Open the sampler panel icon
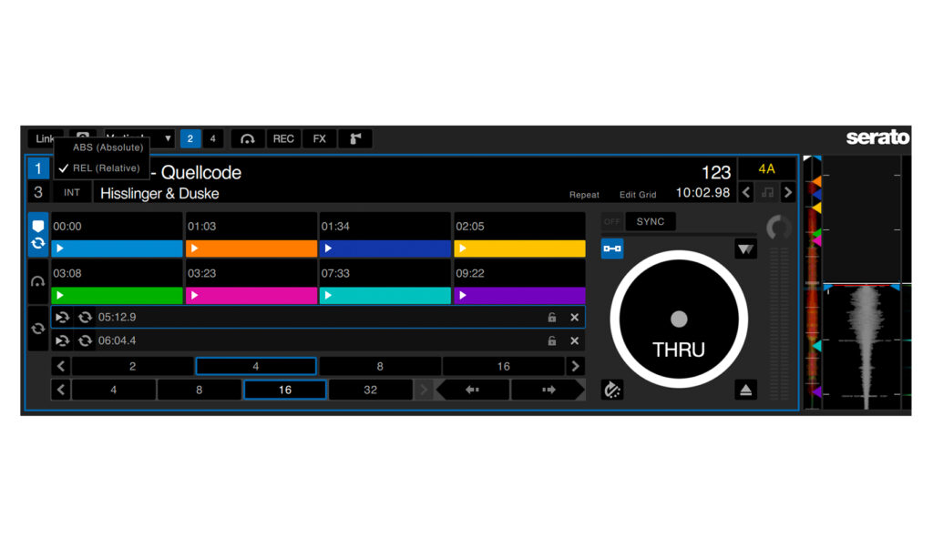This screenshot has height=548, width=933. (355, 138)
